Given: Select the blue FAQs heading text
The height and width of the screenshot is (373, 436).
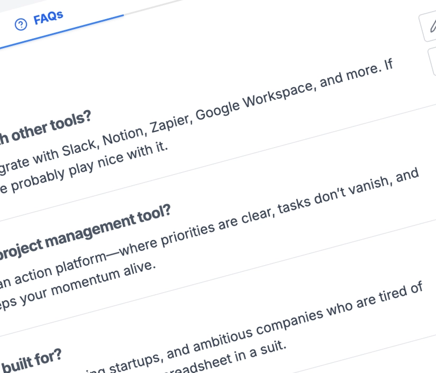Looking at the screenshot, I should (48, 17).
